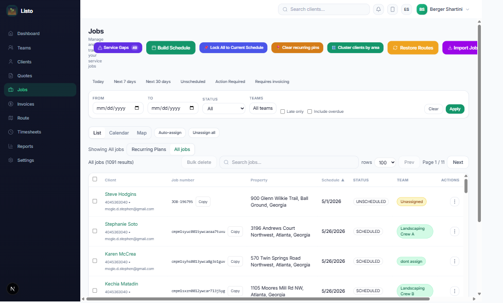Click the Listo logo

(12, 11)
